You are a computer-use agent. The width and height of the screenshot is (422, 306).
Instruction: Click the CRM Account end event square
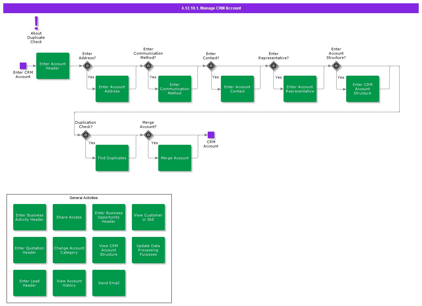[x=211, y=135]
